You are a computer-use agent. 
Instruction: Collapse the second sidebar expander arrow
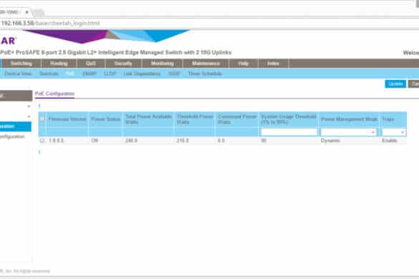coord(29,117)
